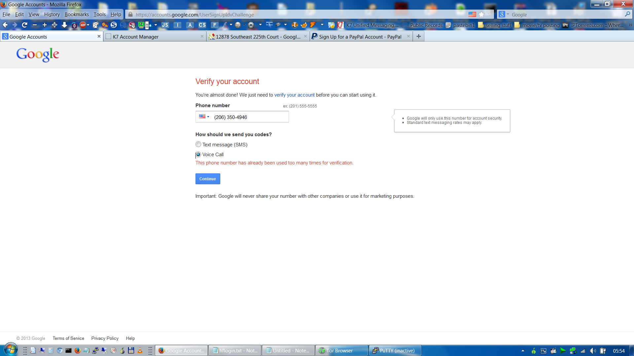Screen dimensions: 634x356
Task: Open the Adblock Plus ABP icon
Action: coord(83,25)
